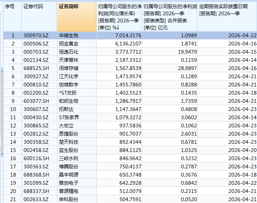Select the 恩捷股份 name cell

click(69, 134)
